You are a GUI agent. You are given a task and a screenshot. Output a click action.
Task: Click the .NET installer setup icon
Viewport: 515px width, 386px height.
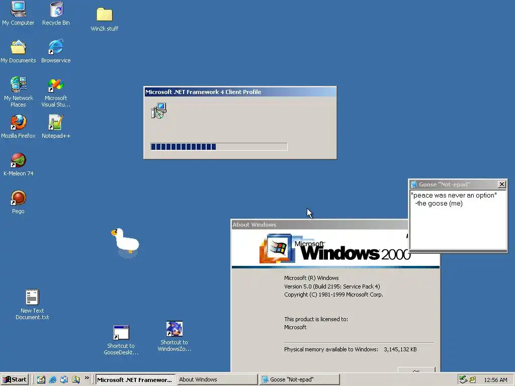(158, 111)
